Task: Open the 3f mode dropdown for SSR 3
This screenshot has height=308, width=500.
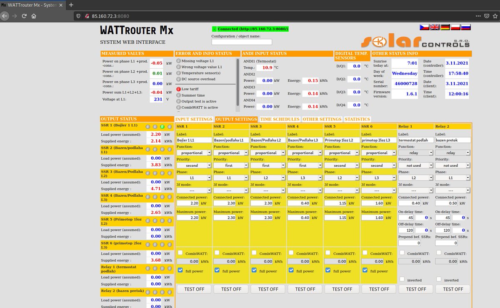Action: pos(268,190)
